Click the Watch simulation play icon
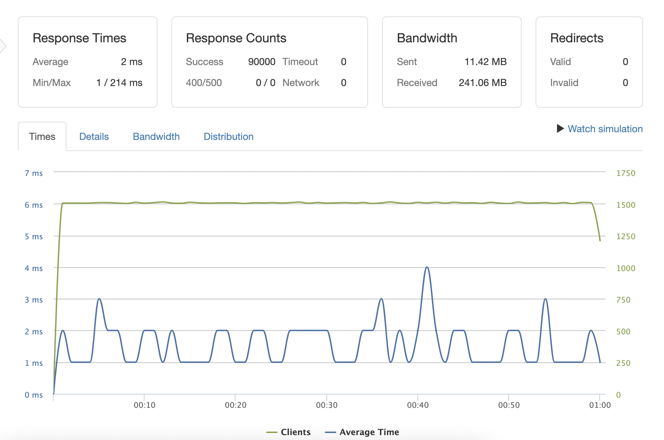664x440 pixels. pyautogui.click(x=560, y=128)
